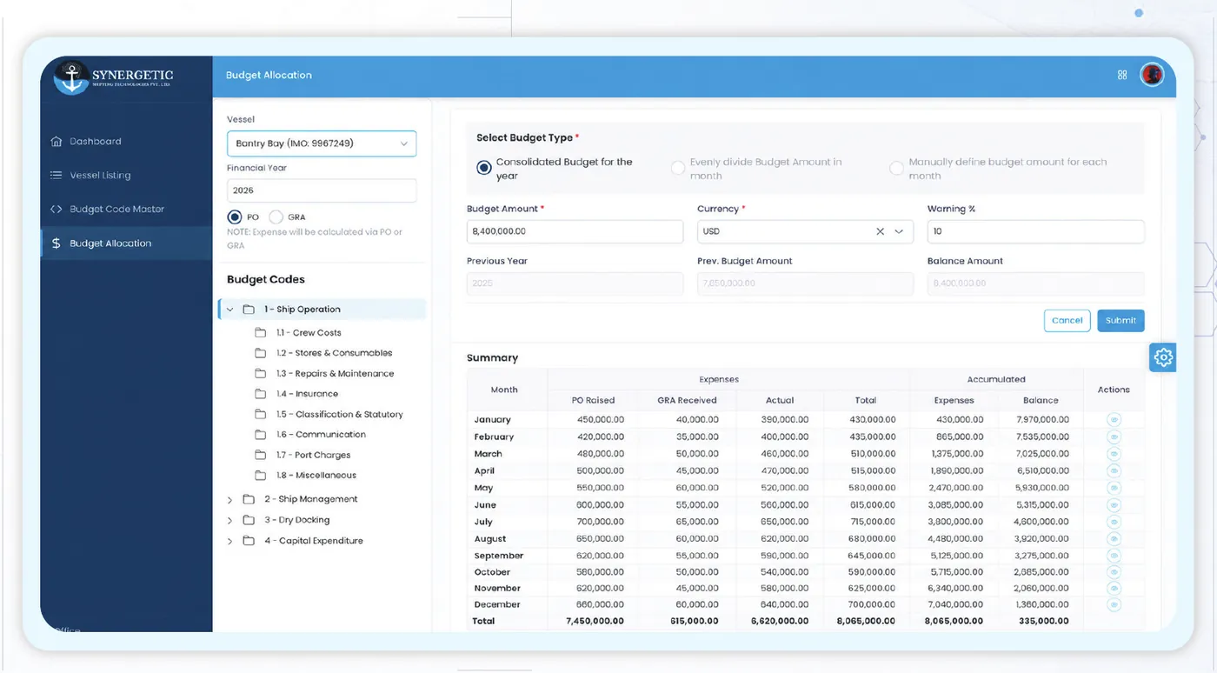
Task: Select 1.3 - Repairs & Maintenance code
Action: pyautogui.click(x=335, y=373)
